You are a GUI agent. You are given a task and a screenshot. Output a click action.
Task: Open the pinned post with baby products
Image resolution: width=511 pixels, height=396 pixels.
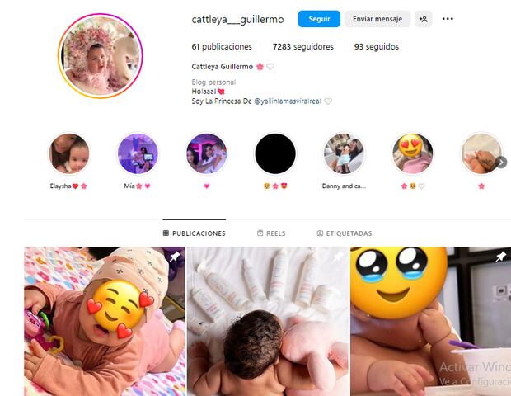[268, 321]
